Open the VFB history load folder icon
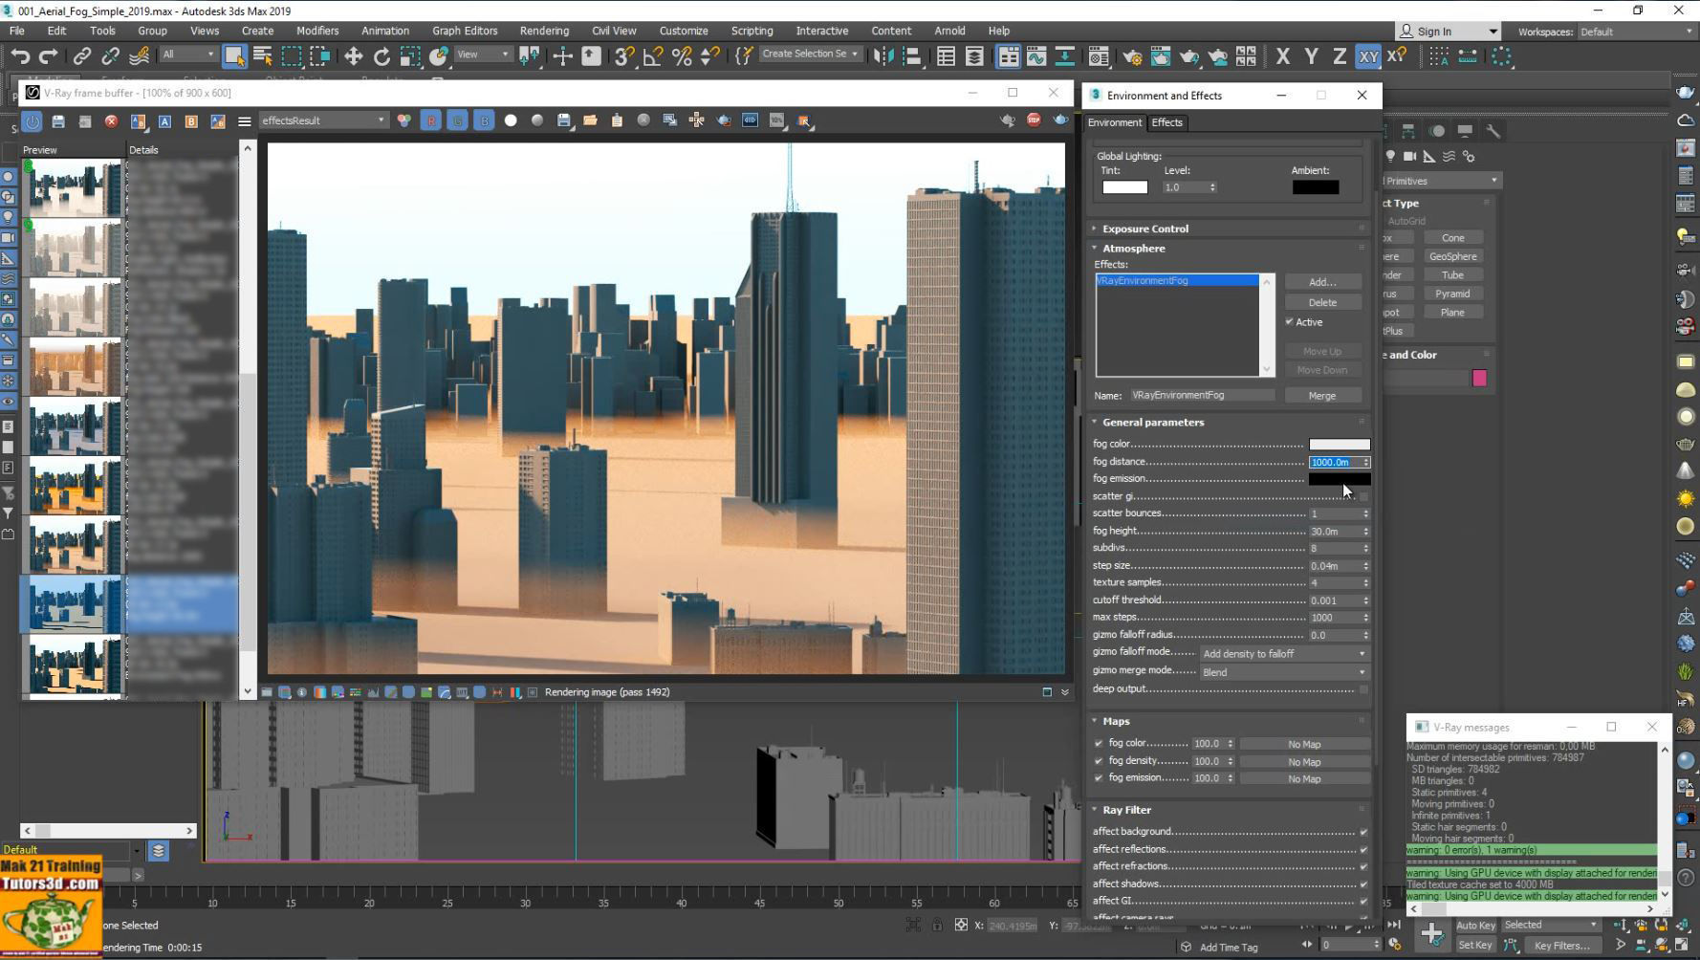This screenshot has width=1700, height=960. [590, 120]
